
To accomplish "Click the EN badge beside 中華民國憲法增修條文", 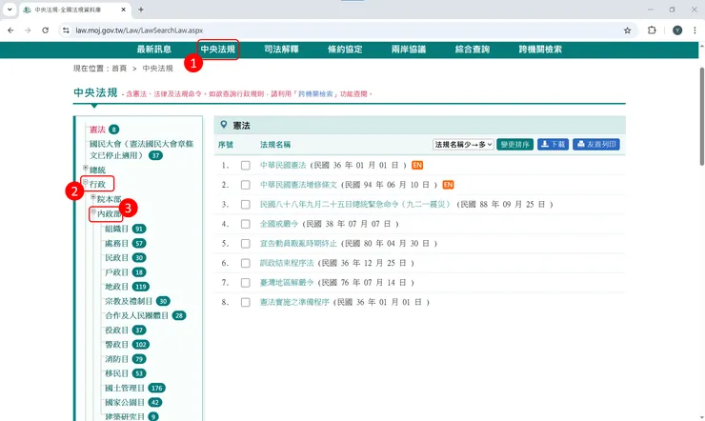I will 448,184.
